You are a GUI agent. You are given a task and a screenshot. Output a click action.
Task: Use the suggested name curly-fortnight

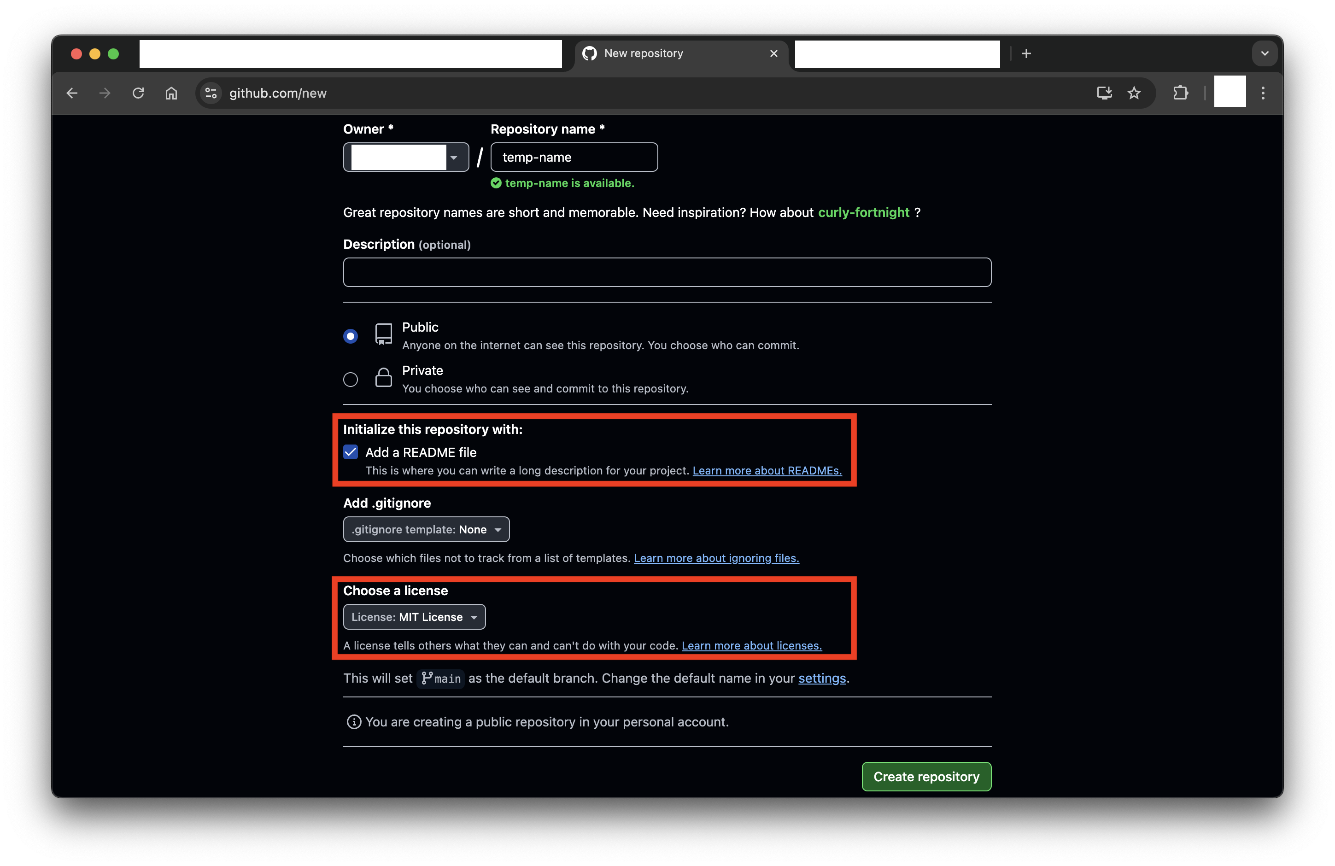click(863, 212)
